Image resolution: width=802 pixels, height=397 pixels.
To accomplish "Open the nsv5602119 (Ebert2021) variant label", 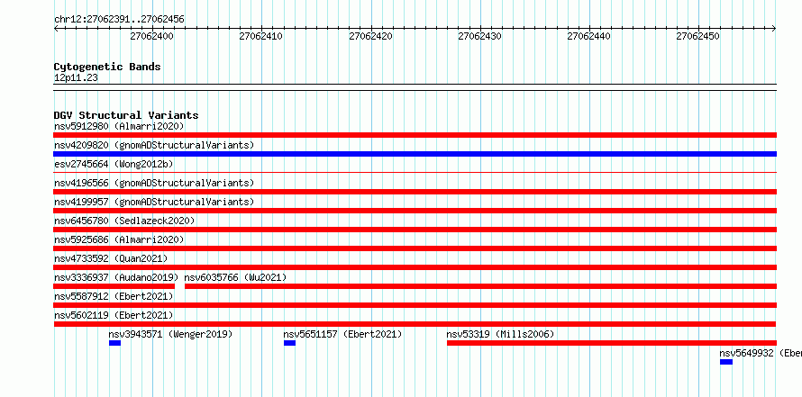I will [x=114, y=315].
